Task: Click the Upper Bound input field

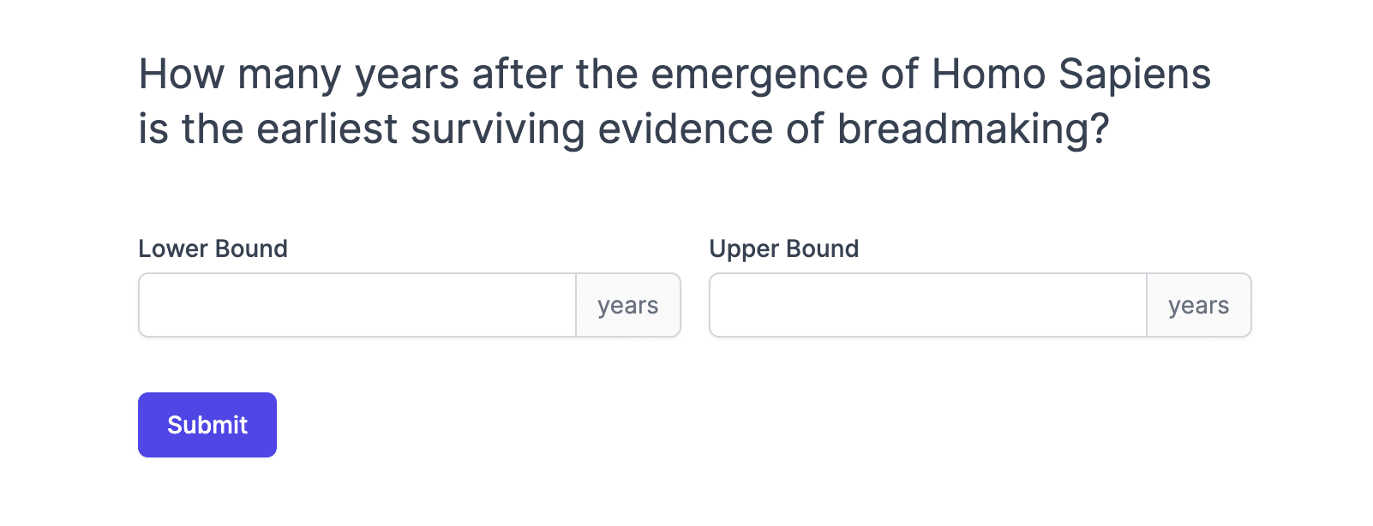Action: 928,305
